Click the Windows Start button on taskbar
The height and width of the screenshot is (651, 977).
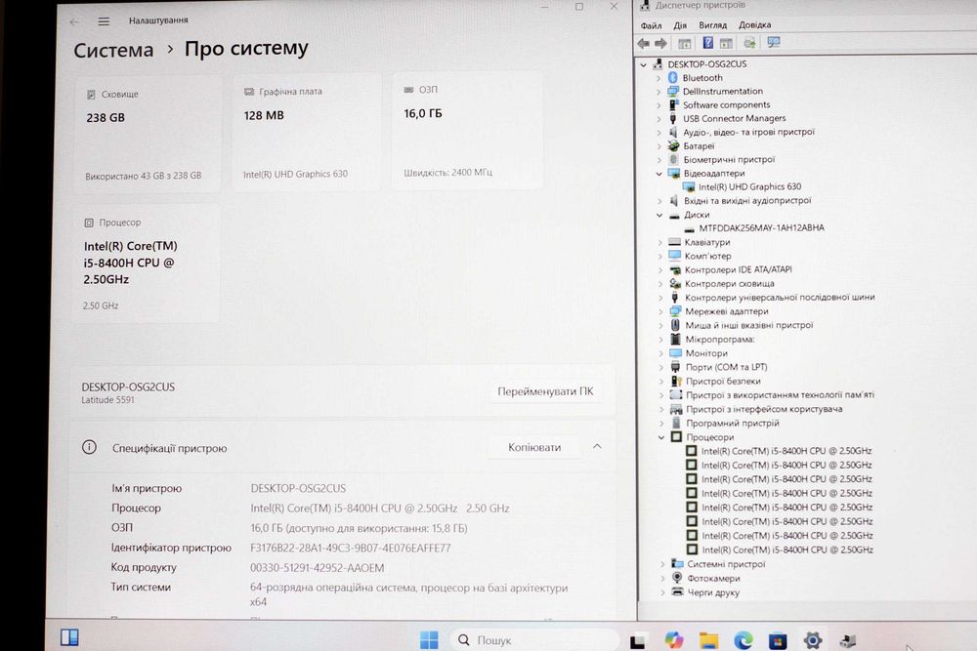pos(429,639)
